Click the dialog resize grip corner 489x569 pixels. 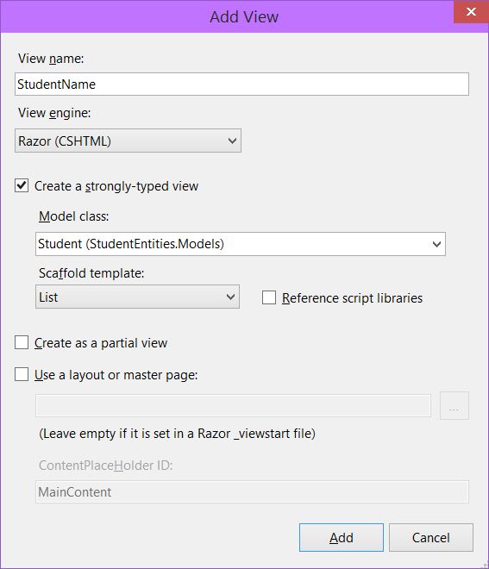(x=485, y=565)
